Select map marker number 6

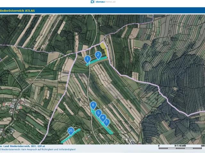coord(93,105)
